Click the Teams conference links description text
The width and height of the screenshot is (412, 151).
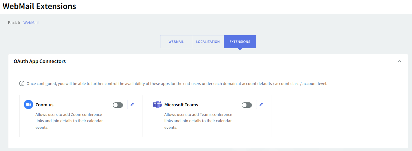coord(198,121)
